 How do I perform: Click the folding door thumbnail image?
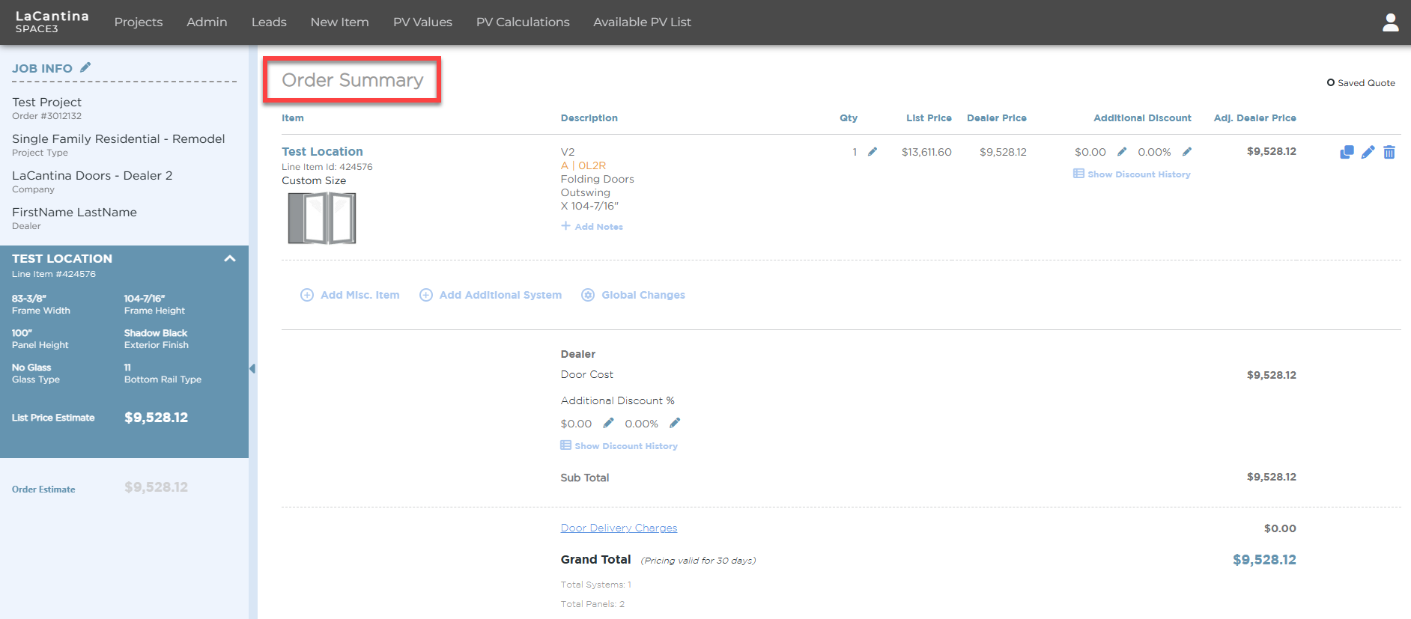click(x=322, y=218)
